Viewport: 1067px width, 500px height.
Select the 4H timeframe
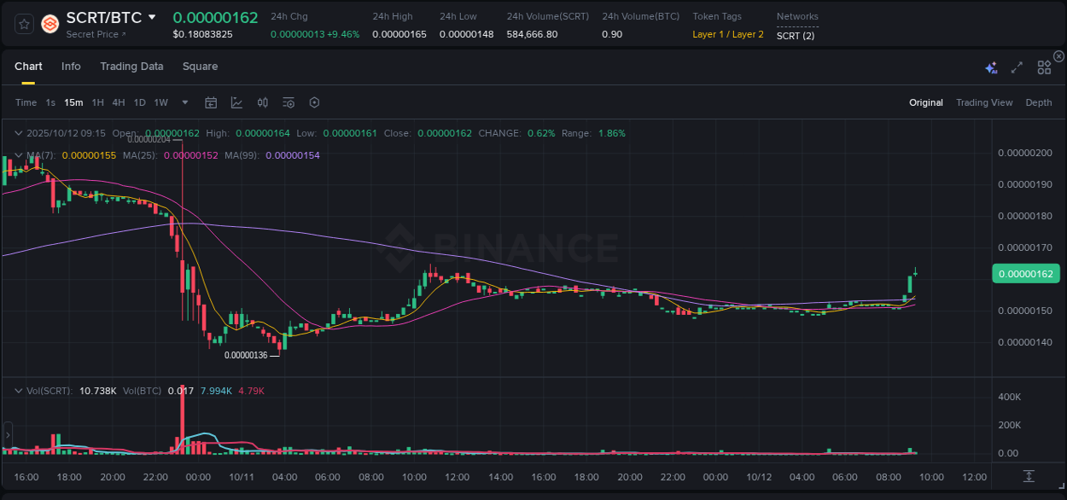coord(119,102)
